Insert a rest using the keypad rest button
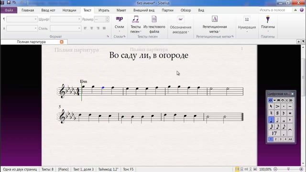The height and width of the screenshot is (172, 306). [274, 133]
